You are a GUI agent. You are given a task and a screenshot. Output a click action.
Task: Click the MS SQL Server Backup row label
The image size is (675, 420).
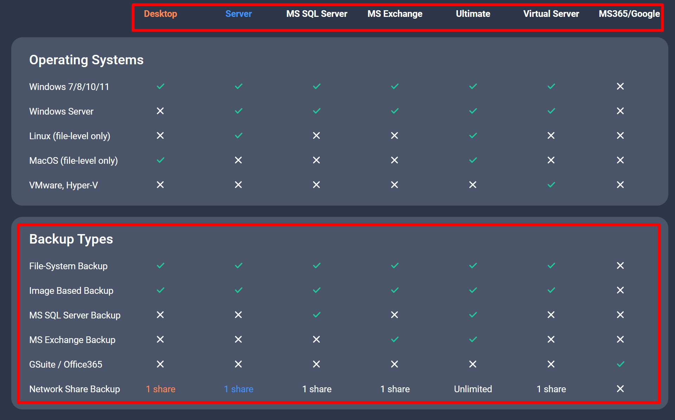[x=75, y=315]
